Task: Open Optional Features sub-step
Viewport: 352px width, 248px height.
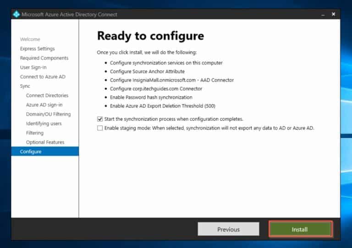Action: tap(45, 142)
